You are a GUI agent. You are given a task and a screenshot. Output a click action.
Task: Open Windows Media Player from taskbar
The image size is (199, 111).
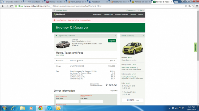[31, 108]
